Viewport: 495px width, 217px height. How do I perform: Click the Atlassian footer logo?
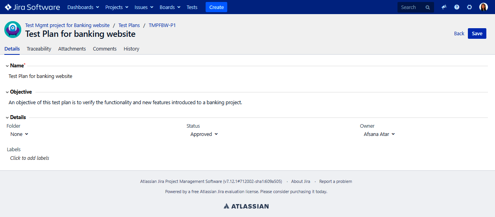click(246, 206)
